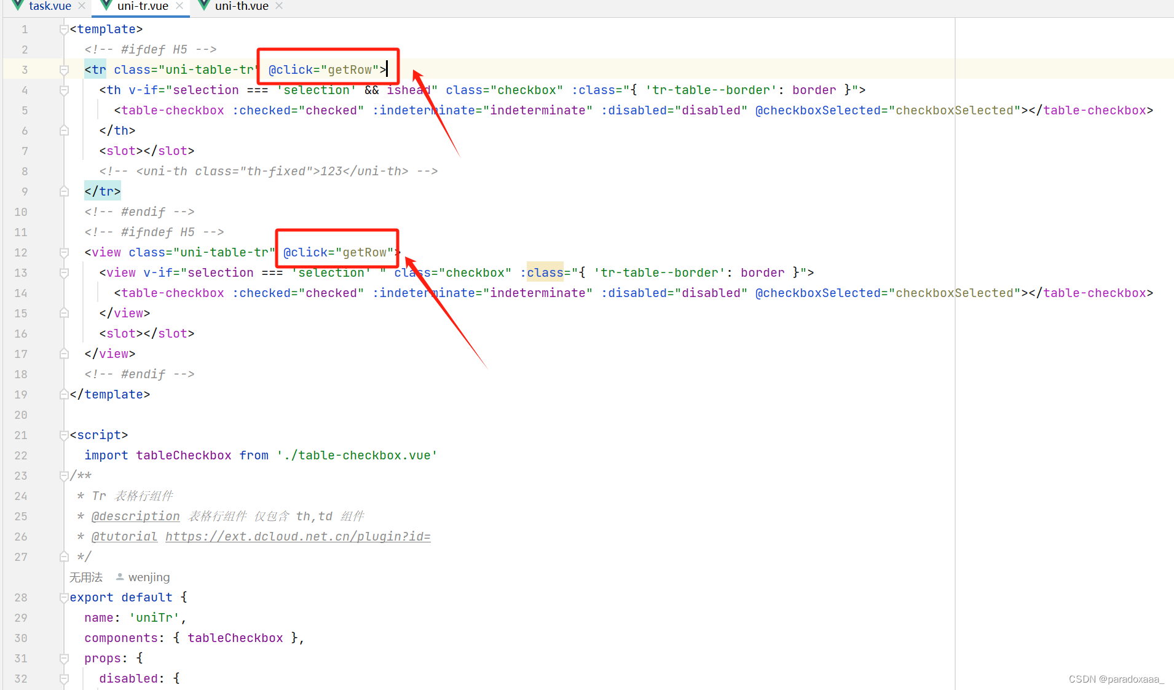Click :indeterminate attribute on line 14
Screen dimensions: 1174x690
pos(427,293)
